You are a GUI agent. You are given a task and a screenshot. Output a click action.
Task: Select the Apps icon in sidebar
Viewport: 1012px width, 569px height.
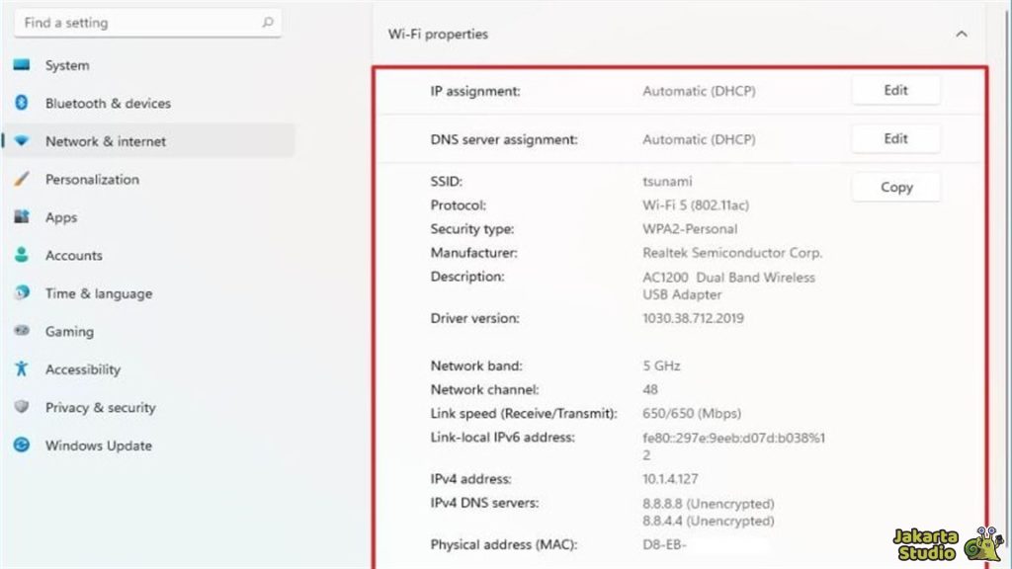[24, 217]
